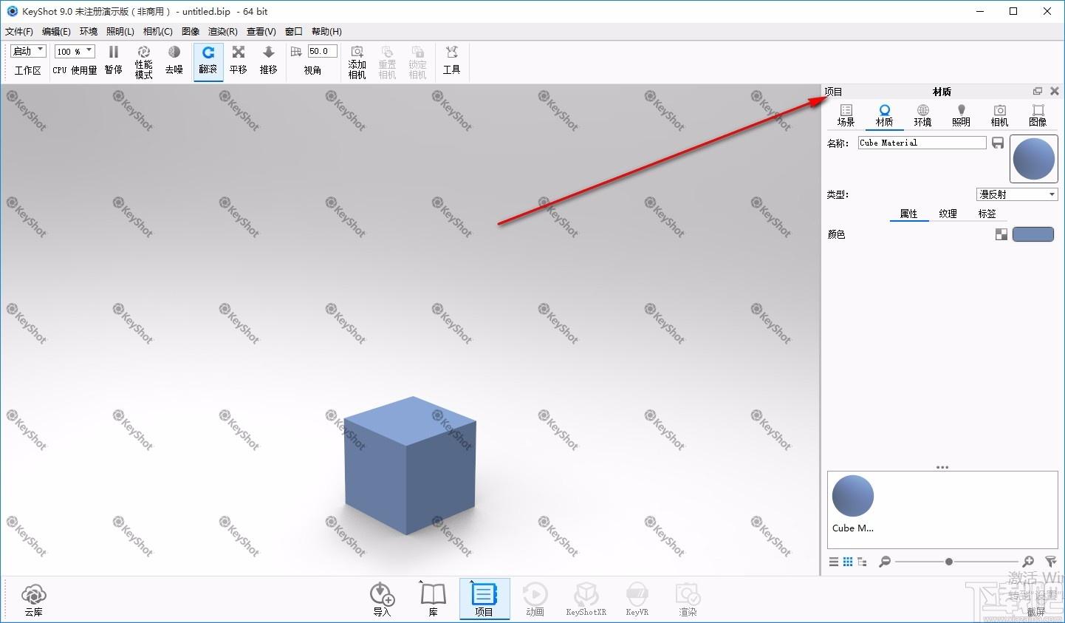Image resolution: width=1065 pixels, height=623 pixels.
Task: Switch material list to list view
Action: tap(834, 562)
